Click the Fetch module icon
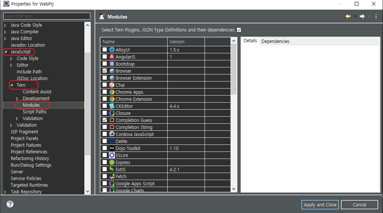The width and height of the screenshot is (383, 213). 112,176
